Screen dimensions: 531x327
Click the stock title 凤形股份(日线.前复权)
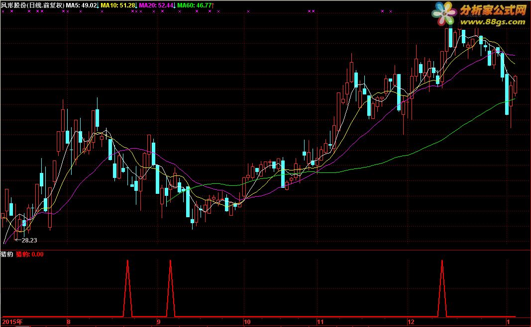(x=32, y=5)
